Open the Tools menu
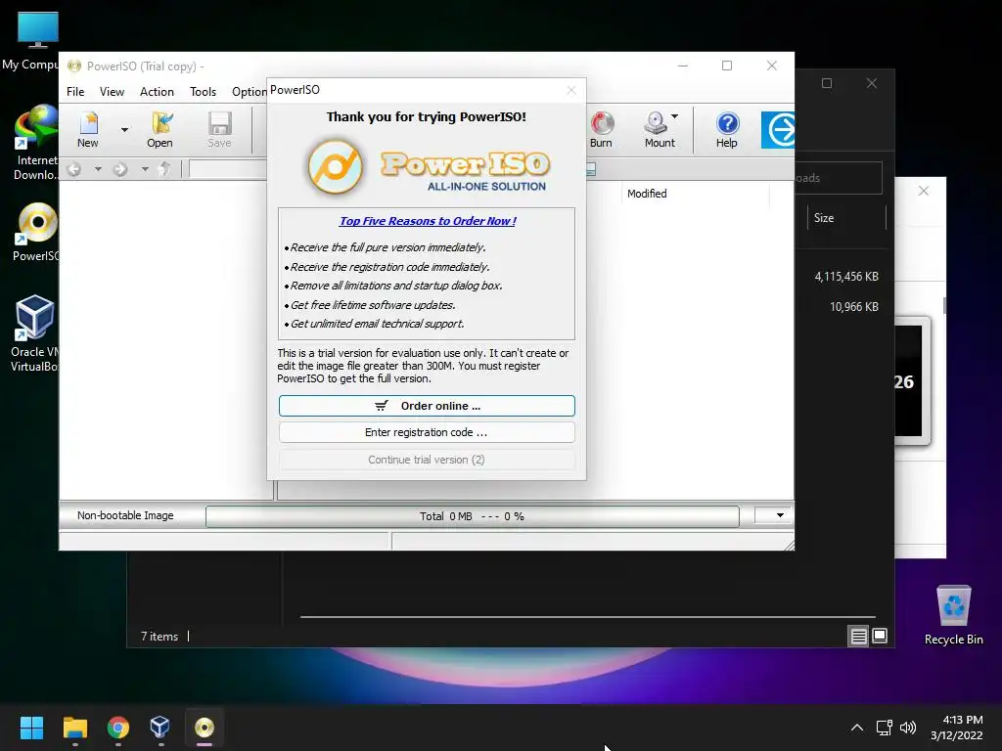1002x751 pixels. [204, 91]
